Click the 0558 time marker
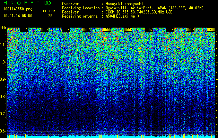The height and width of the screenshot is (138, 218). pos(169,30)
